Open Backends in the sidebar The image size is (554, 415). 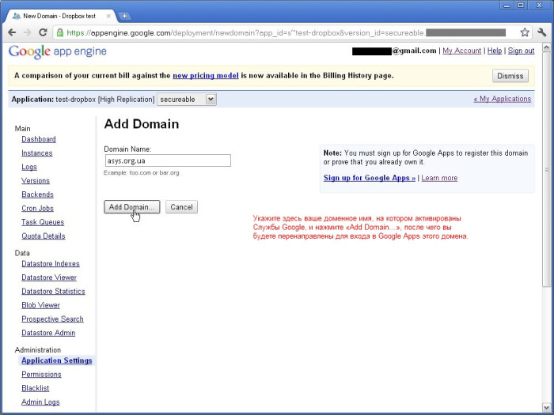tap(37, 194)
